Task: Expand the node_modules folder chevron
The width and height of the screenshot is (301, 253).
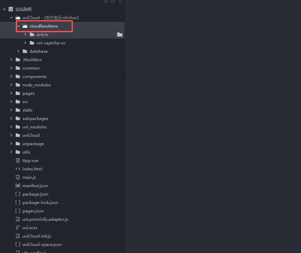Action: pyautogui.click(x=11, y=85)
